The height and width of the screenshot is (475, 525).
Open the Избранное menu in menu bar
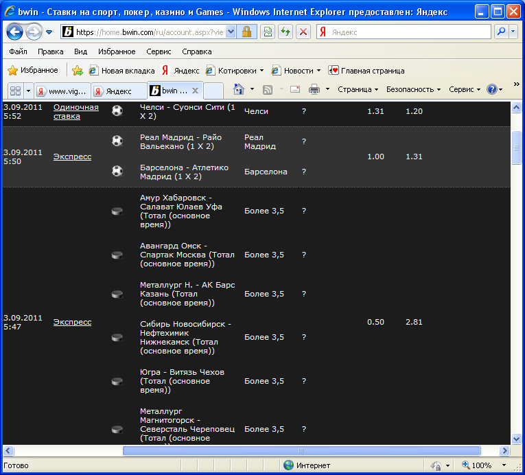click(x=117, y=51)
